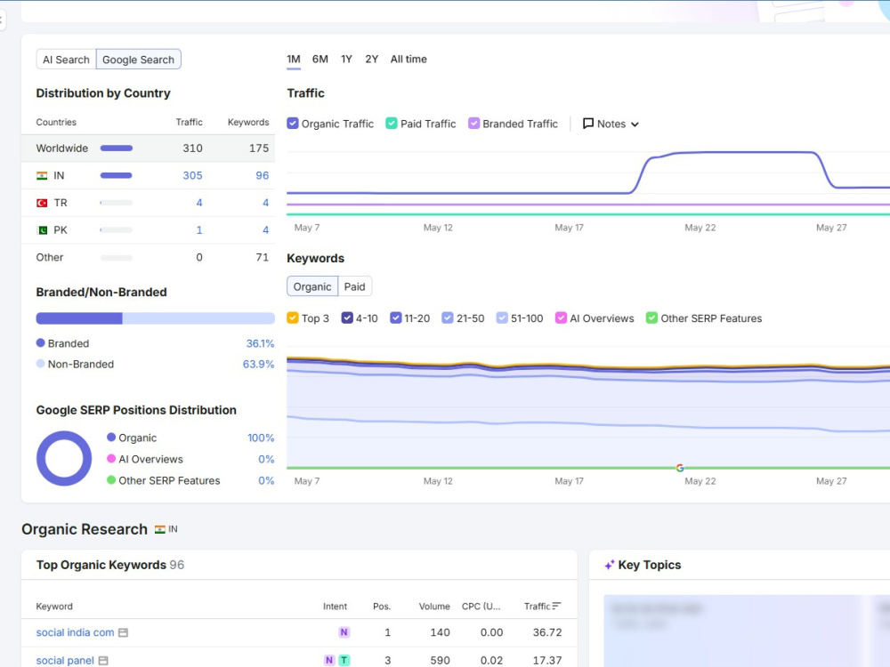Select the 1M time range
The height and width of the screenshot is (667, 890).
point(294,59)
